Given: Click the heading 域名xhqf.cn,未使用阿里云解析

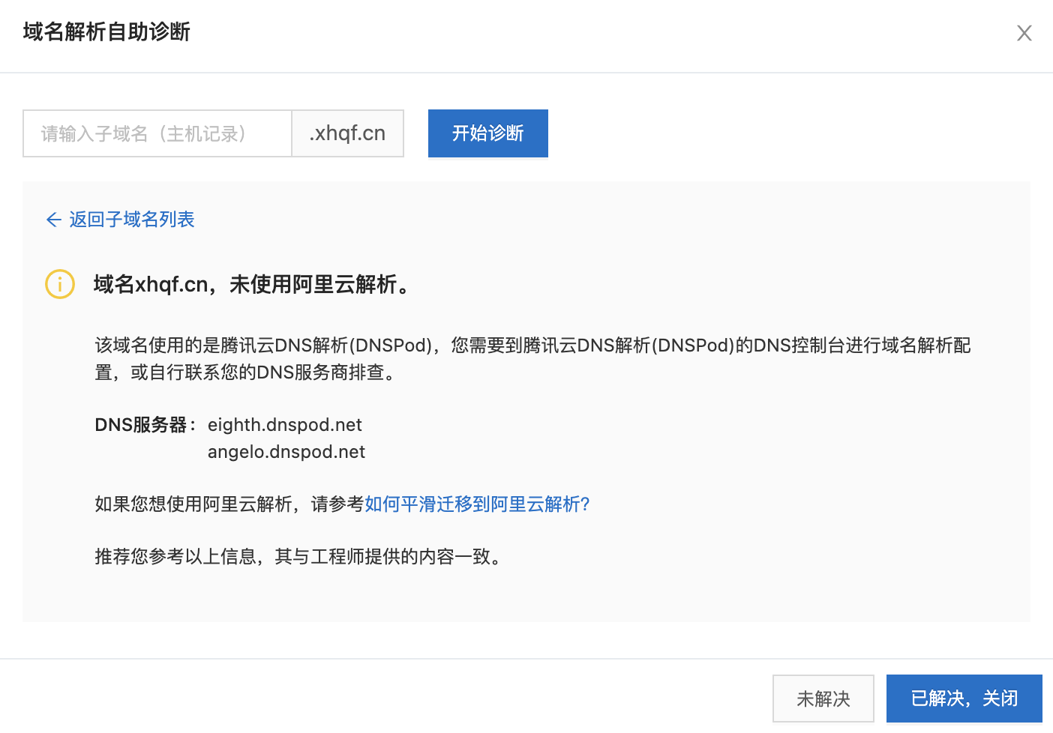Looking at the screenshot, I should point(252,285).
